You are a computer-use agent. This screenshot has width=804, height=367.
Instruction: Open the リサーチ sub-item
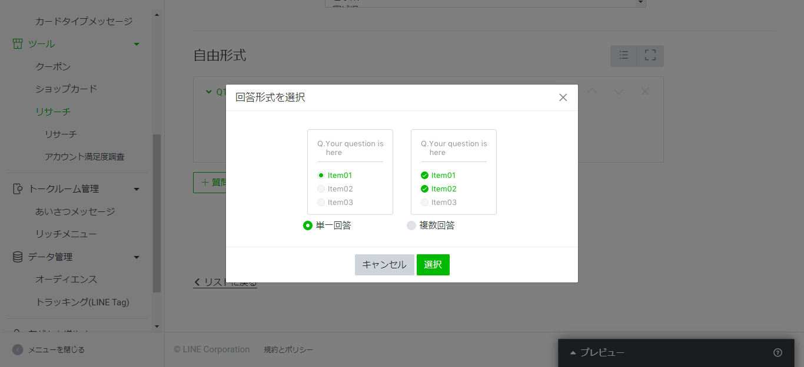pyautogui.click(x=61, y=134)
